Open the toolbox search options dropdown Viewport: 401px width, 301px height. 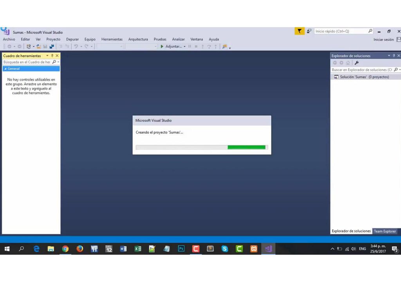[x=58, y=62]
